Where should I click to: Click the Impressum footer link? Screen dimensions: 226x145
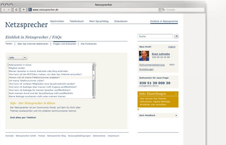coord(113,136)
